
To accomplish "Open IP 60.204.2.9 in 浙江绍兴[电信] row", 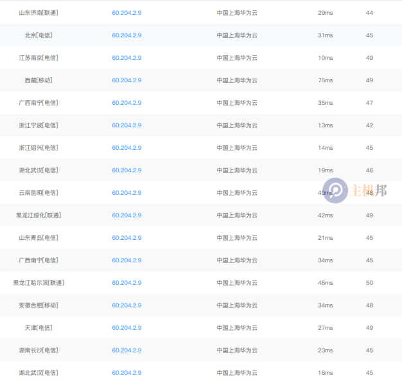I will pyautogui.click(x=127, y=148).
